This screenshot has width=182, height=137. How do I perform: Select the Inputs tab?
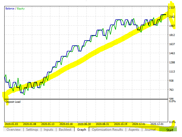48,130
